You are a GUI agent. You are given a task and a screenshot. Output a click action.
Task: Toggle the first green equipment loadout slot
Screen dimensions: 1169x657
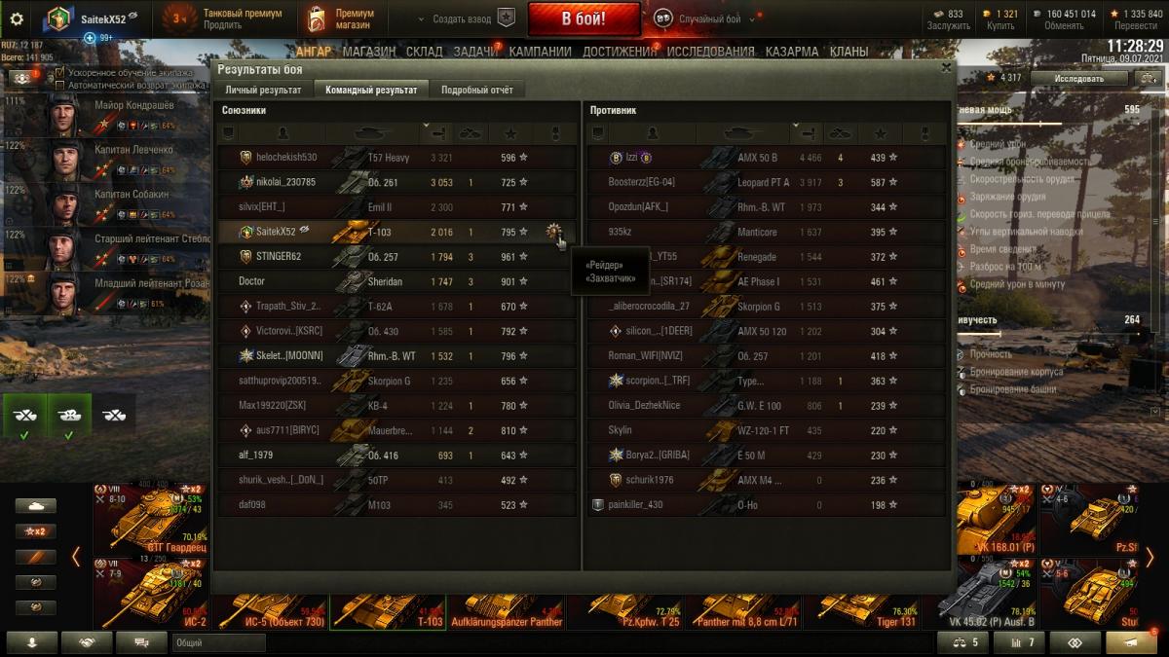(x=24, y=416)
